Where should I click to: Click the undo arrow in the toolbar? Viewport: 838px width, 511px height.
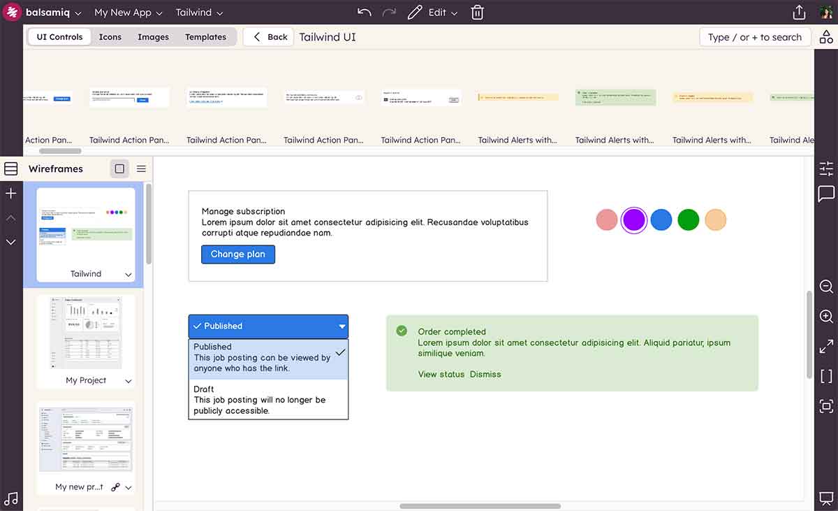(x=363, y=12)
